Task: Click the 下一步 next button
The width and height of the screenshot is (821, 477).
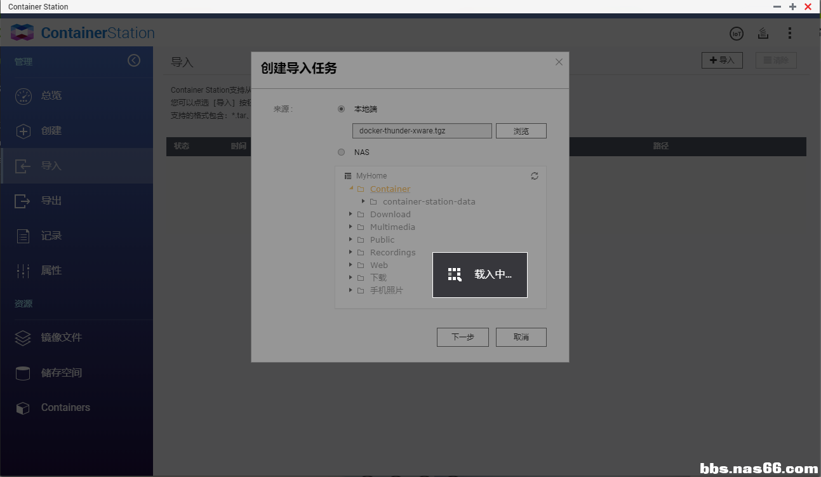Action: [x=462, y=337]
